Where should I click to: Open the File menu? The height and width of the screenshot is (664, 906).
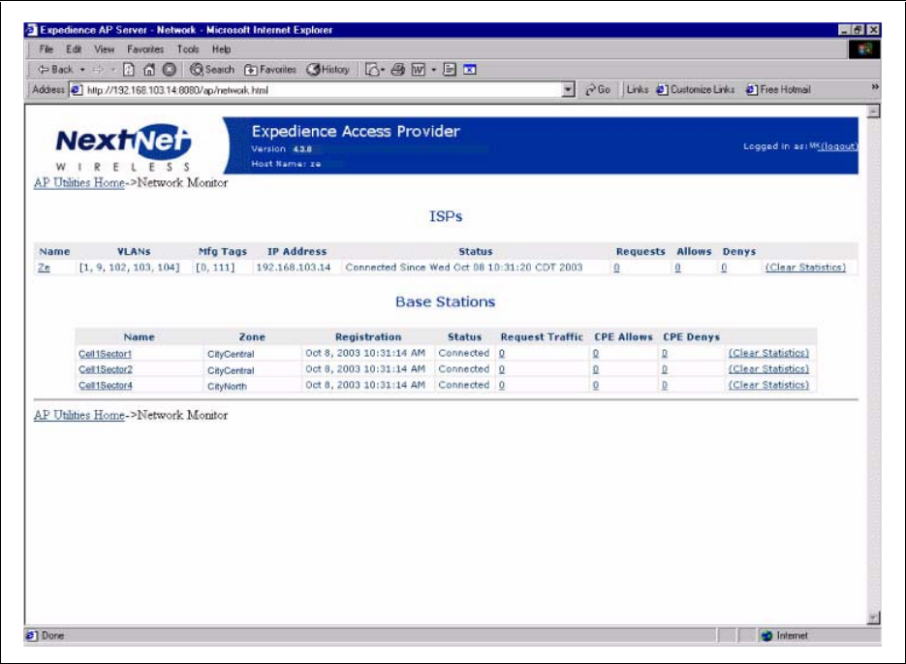(46, 49)
